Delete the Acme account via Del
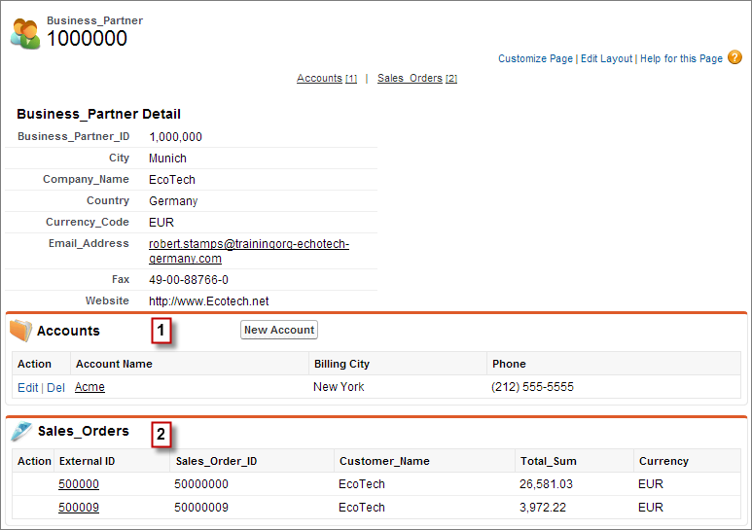This screenshot has height=530, width=752. [56, 387]
